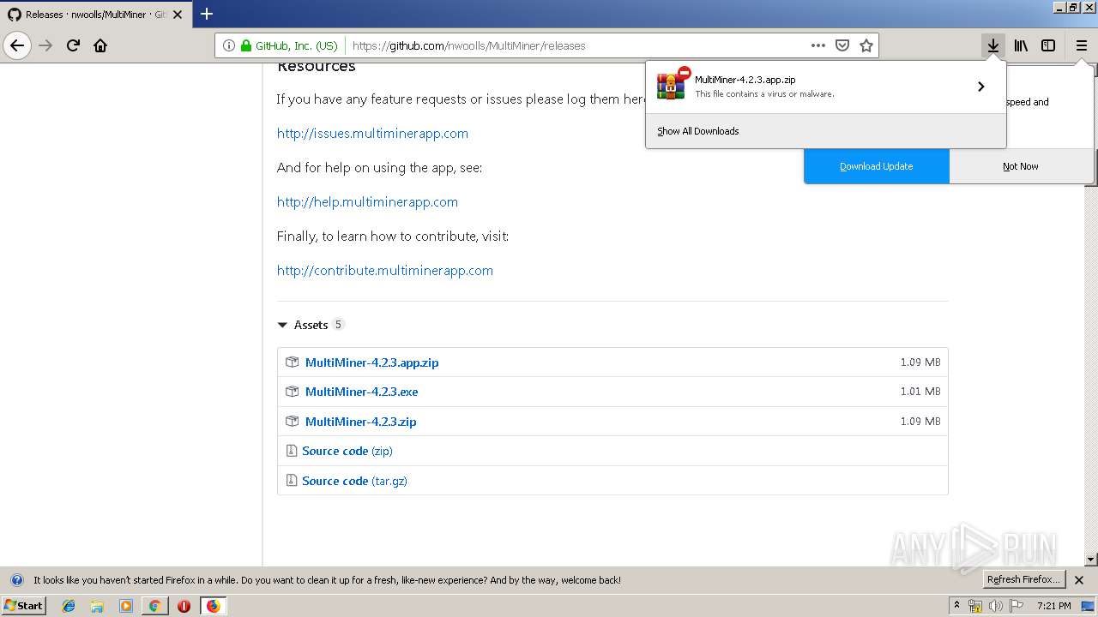The height and width of the screenshot is (617, 1098).
Task: Open the Firefox home page
Action: tap(100, 45)
